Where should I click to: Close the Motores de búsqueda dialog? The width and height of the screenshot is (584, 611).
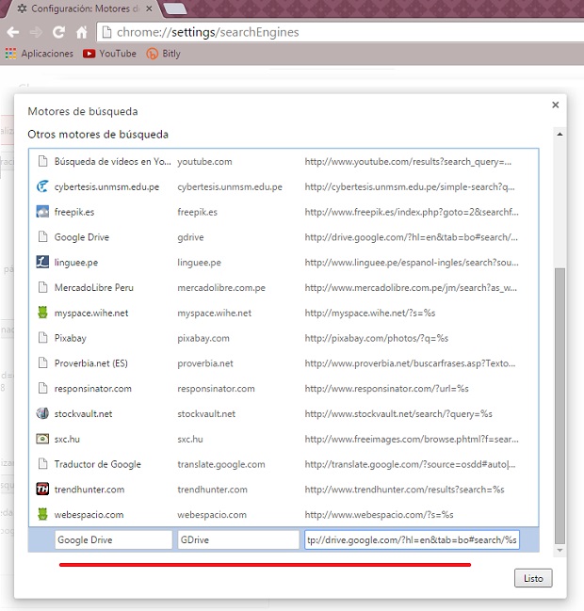pos(555,105)
